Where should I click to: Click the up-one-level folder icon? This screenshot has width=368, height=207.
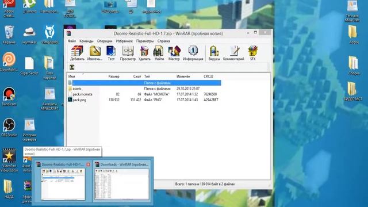coord(72,67)
